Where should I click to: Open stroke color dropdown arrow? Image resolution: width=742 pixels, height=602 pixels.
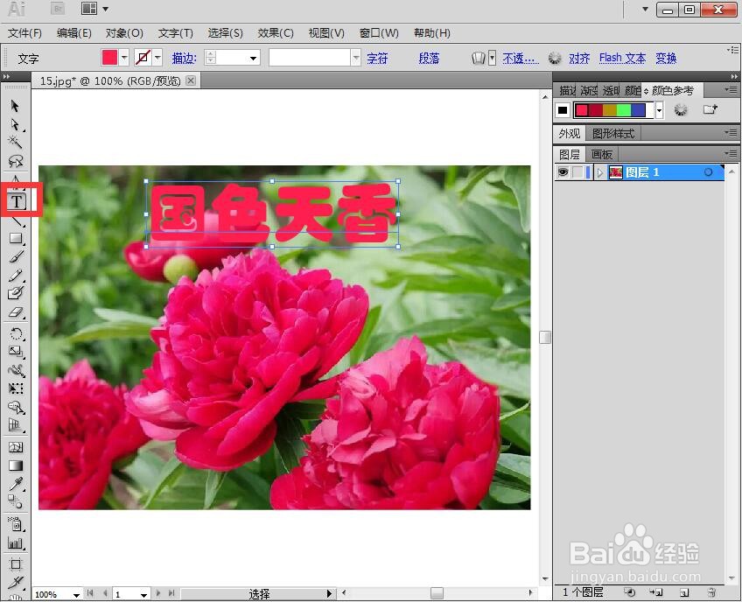(157, 59)
